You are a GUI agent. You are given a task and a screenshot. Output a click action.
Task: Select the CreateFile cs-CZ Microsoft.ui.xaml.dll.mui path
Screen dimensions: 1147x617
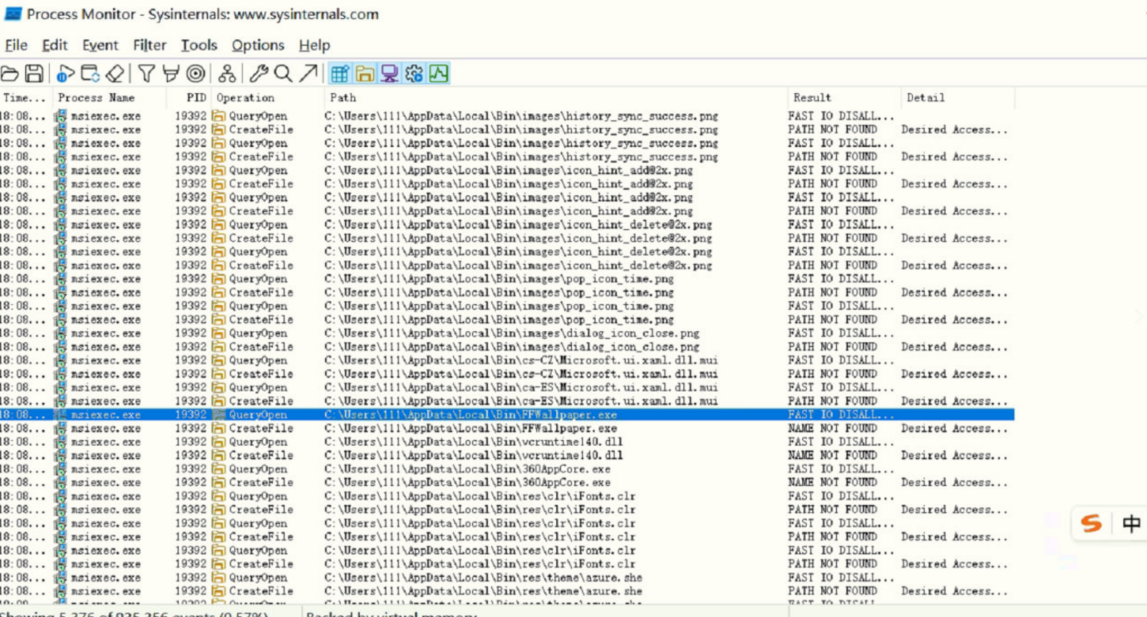tap(521, 374)
